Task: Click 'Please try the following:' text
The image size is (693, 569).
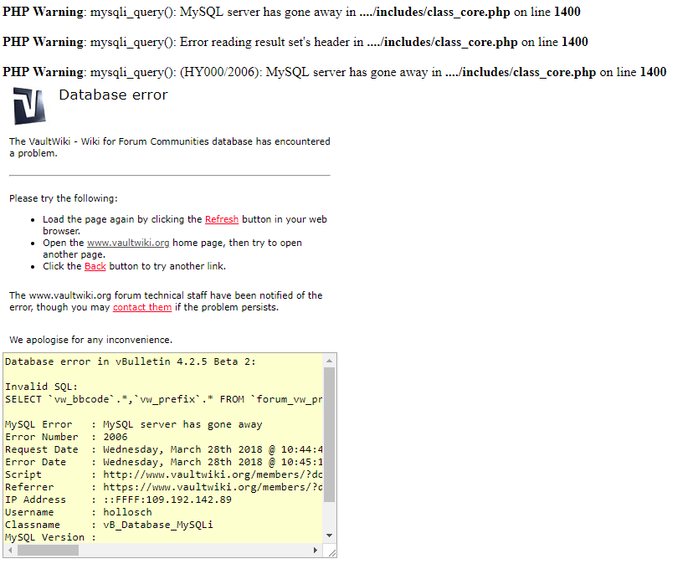Action: click(x=64, y=198)
